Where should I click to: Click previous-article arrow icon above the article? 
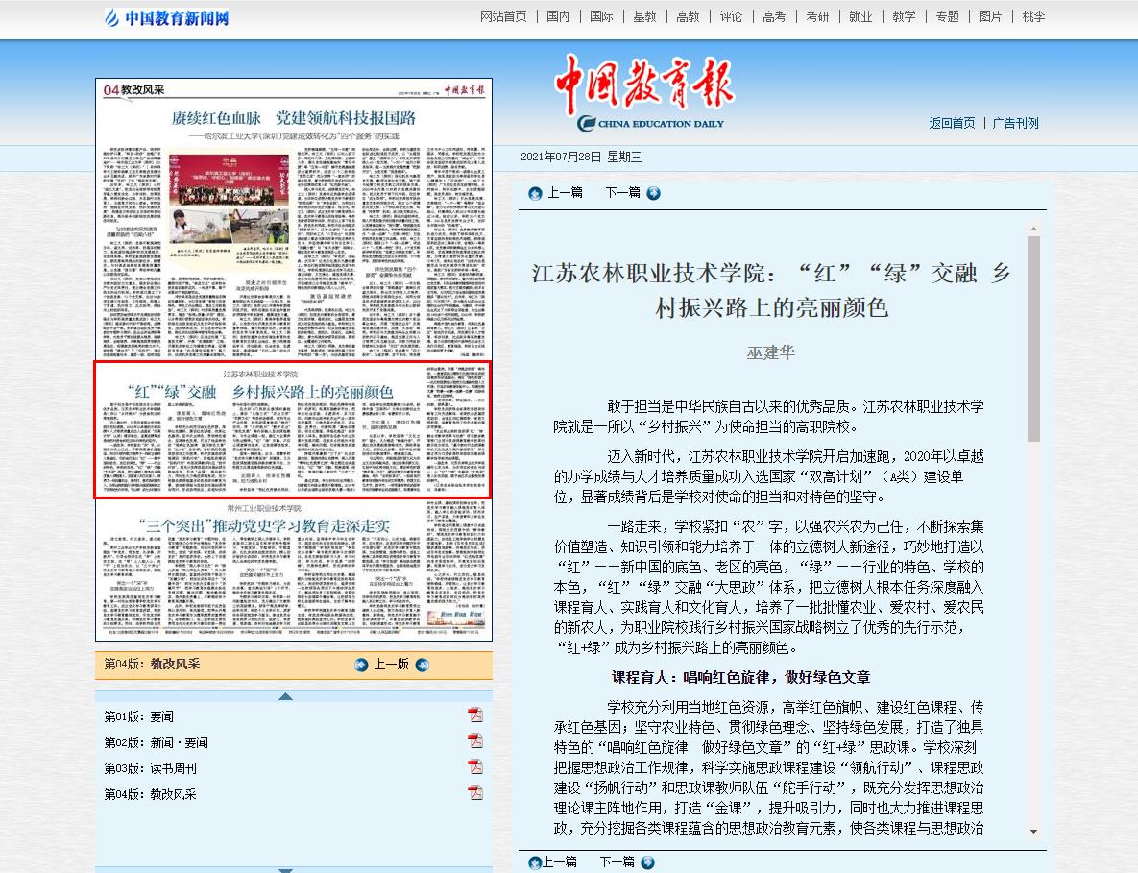click(x=536, y=193)
